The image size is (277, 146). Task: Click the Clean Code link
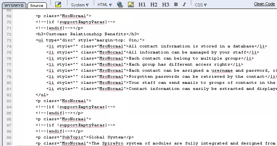[264, 4]
